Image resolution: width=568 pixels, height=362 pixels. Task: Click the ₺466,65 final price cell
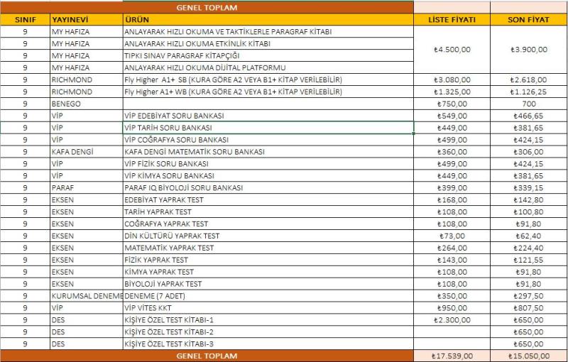click(529, 116)
